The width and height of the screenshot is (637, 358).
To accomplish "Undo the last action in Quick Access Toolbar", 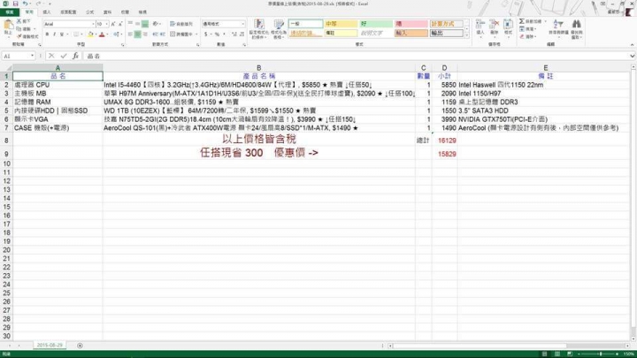I will pyautogui.click(x=25, y=4).
